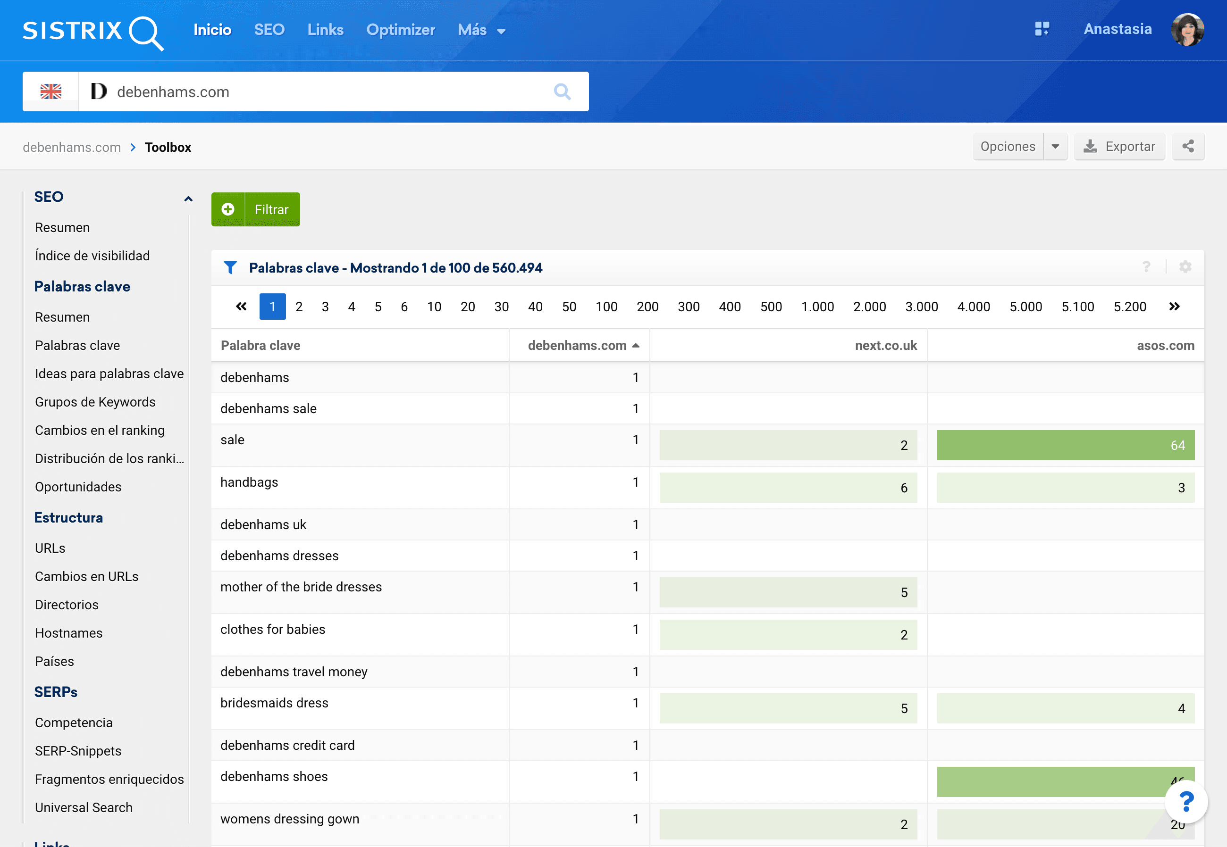Go to last page double arrow
The image size is (1227, 847).
[x=1174, y=307]
